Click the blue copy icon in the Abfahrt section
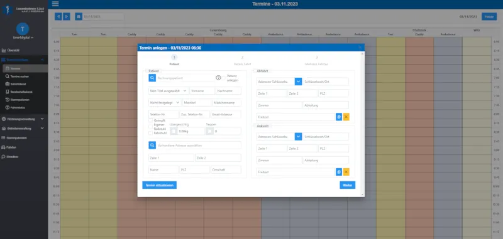Image resolution: width=503 pixels, height=239 pixels. tap(339, 117)
